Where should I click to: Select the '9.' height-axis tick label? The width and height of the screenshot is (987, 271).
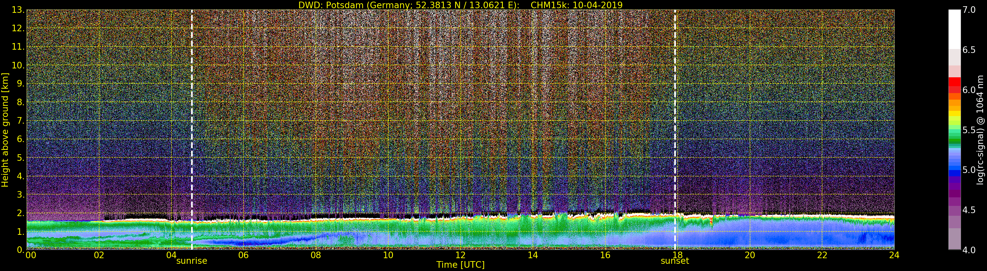tap(21, 84)
